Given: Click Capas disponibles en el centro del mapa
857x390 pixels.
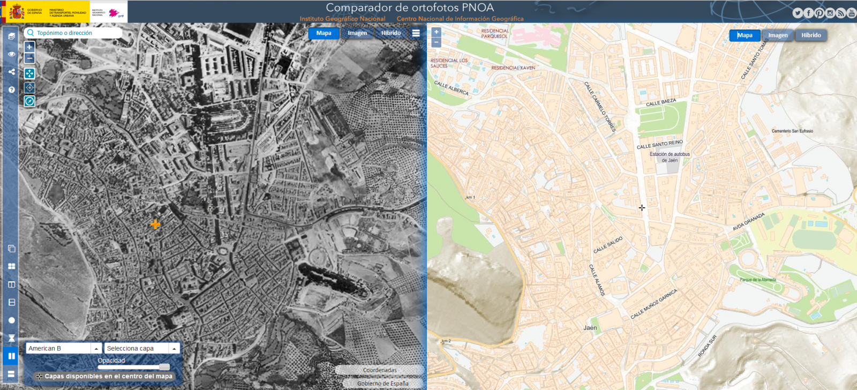Looking at the screenshot, I should (x=104, y=376).
